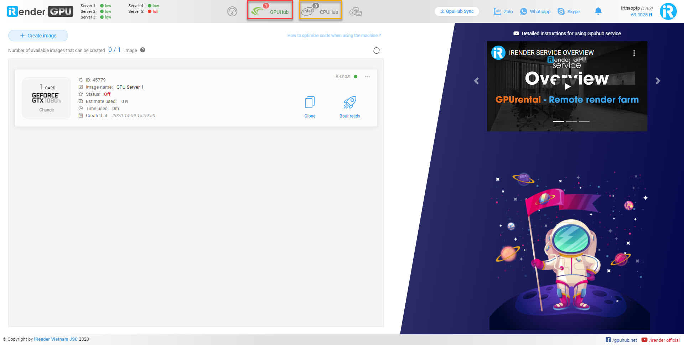This screenshot has height=345, width=684.
Task: Play the iRender Service Overview video
Action: 567,87
